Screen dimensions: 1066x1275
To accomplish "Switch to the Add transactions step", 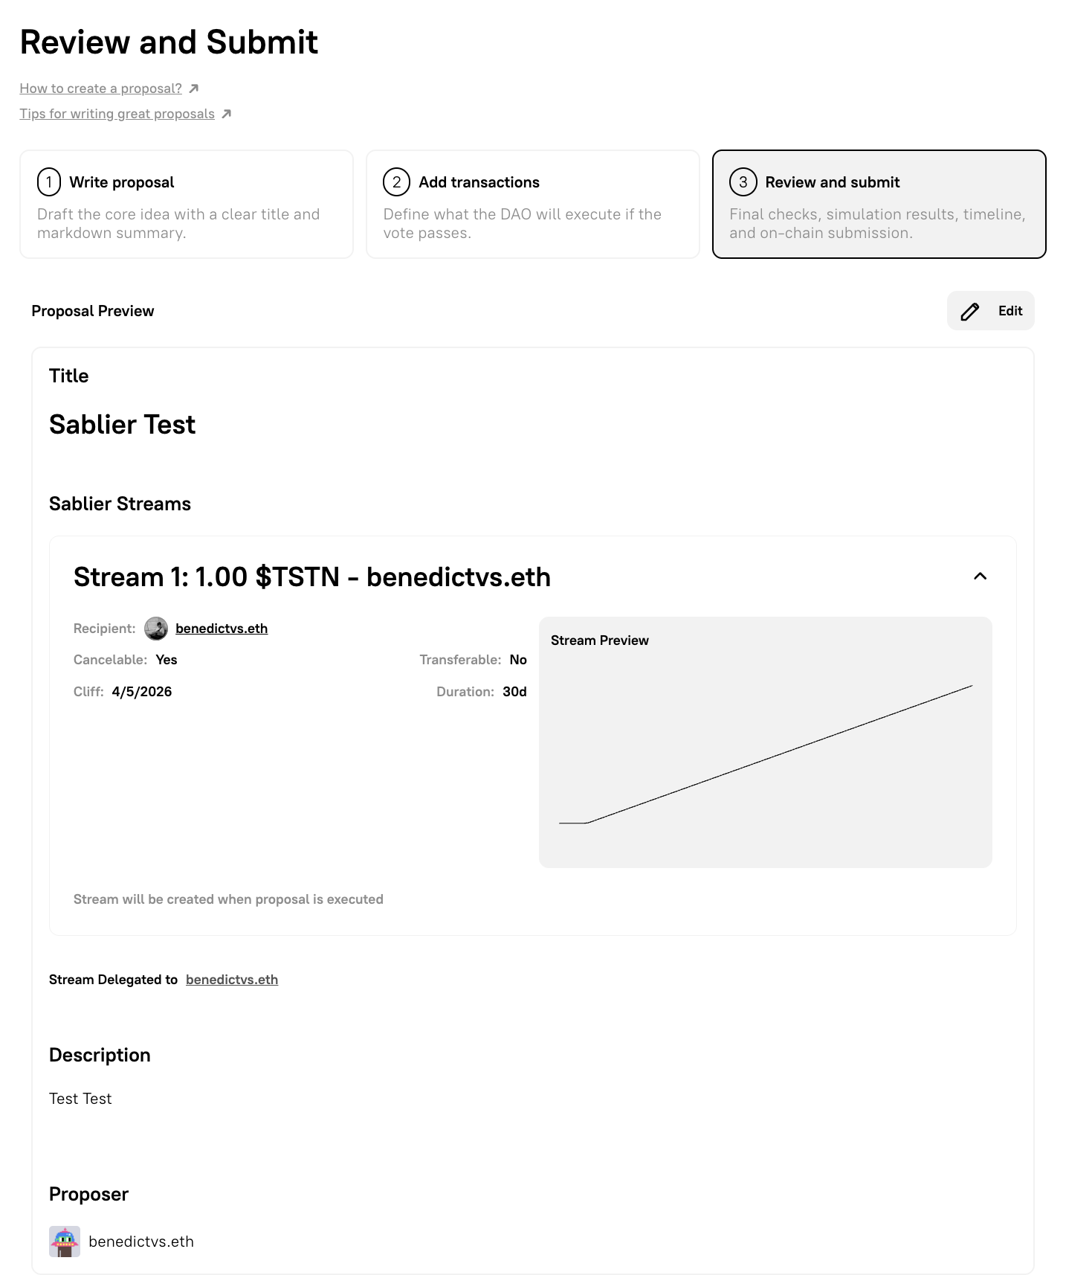I will point(532,205).
